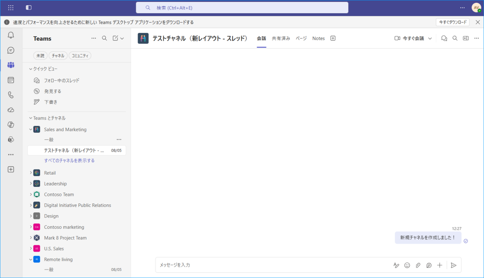Expand the Contoso Team
Viewport: 484px width, 278px height.
pyautogui.click(x=31, y=194)
